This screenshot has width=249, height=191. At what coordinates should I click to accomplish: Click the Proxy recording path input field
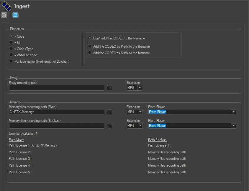coord(56,88)
